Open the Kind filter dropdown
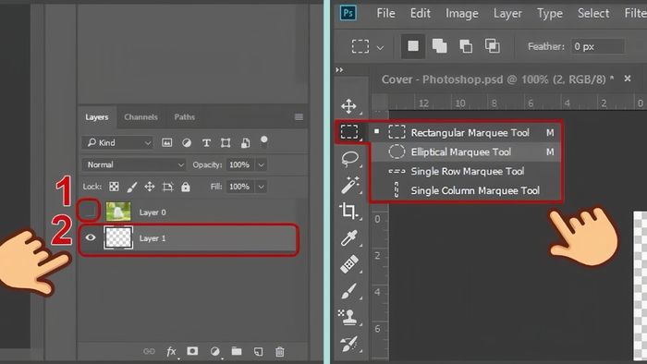647x364 pixels. (x=117, y=142)
